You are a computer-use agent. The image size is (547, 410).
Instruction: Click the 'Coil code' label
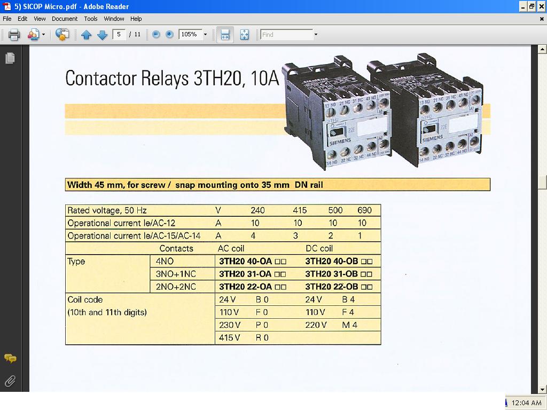(x=85, y=299)
